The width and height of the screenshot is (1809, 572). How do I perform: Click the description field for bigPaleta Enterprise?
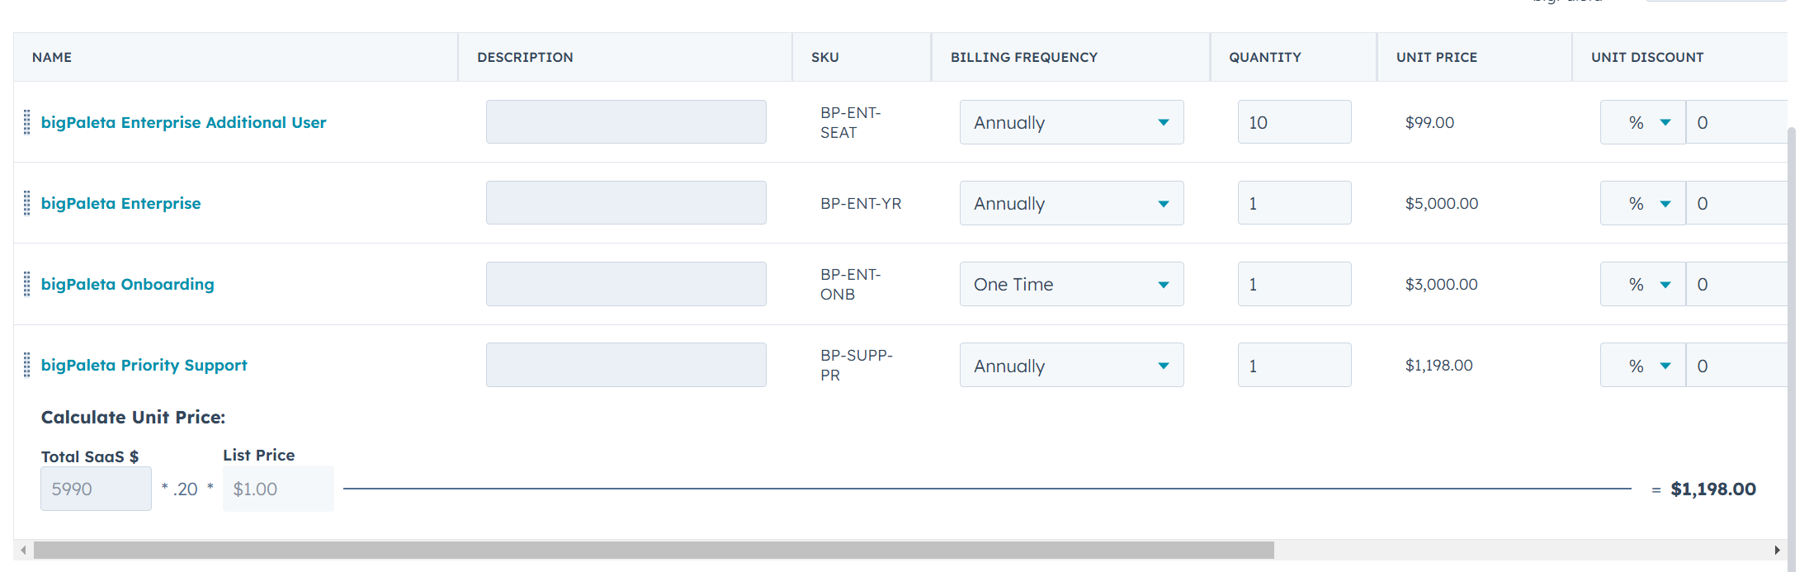(x=626, y=202)
